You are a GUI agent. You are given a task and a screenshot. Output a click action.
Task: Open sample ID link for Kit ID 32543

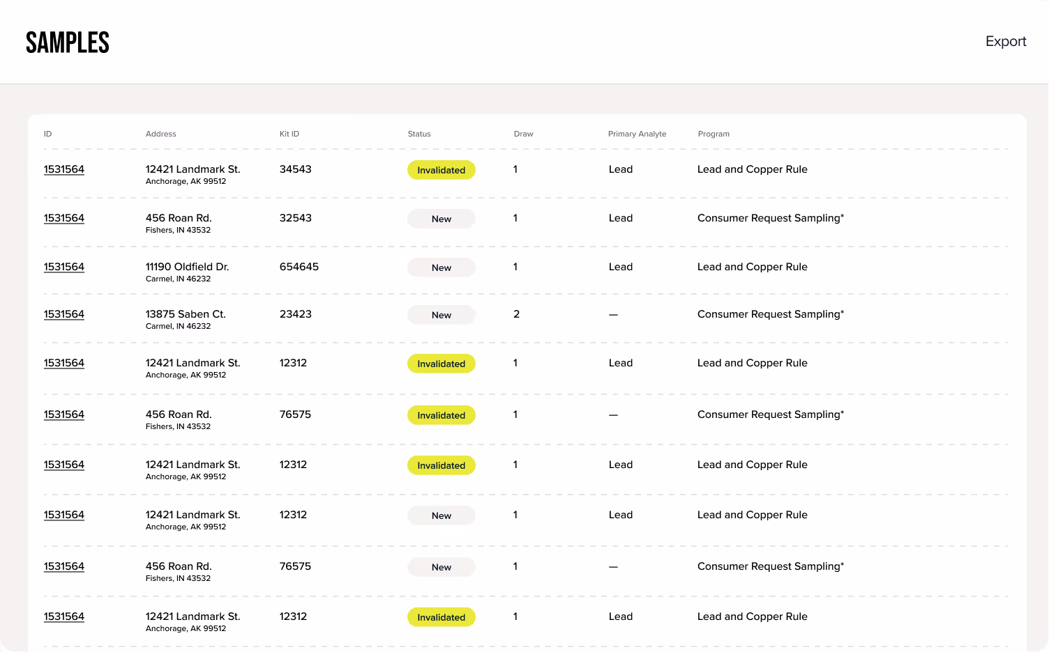(63, 218)
